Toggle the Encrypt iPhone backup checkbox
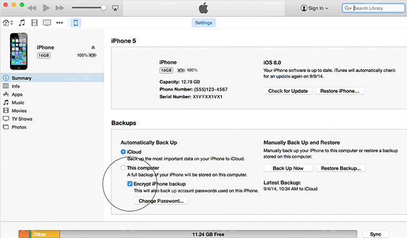The image size is (407, 238). [130, 184]
